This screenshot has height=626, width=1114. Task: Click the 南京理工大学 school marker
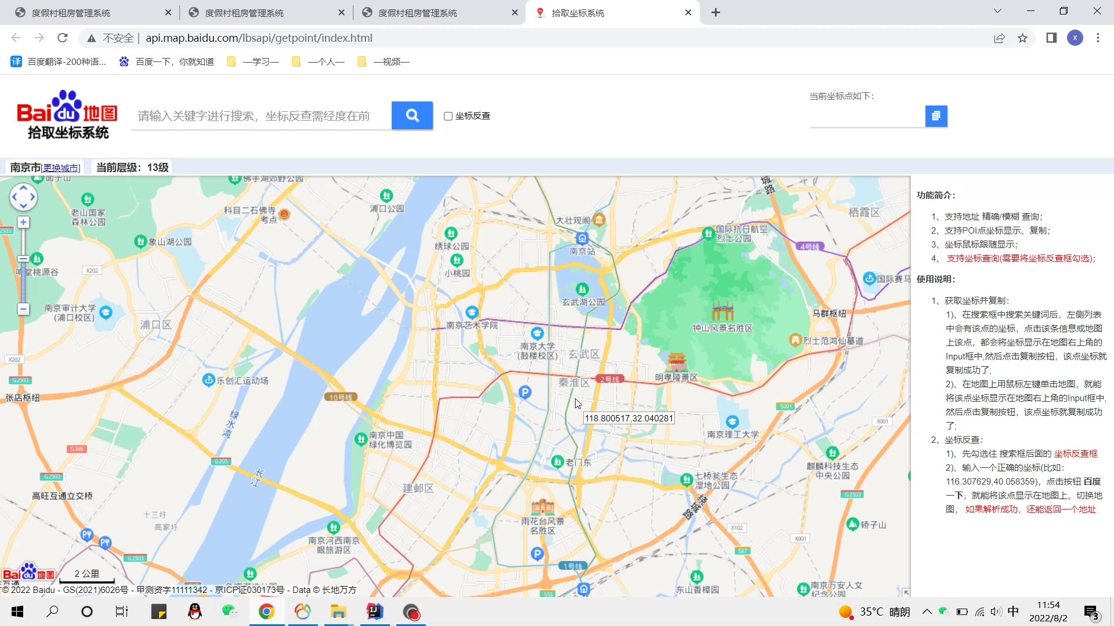tap(732, 421)
